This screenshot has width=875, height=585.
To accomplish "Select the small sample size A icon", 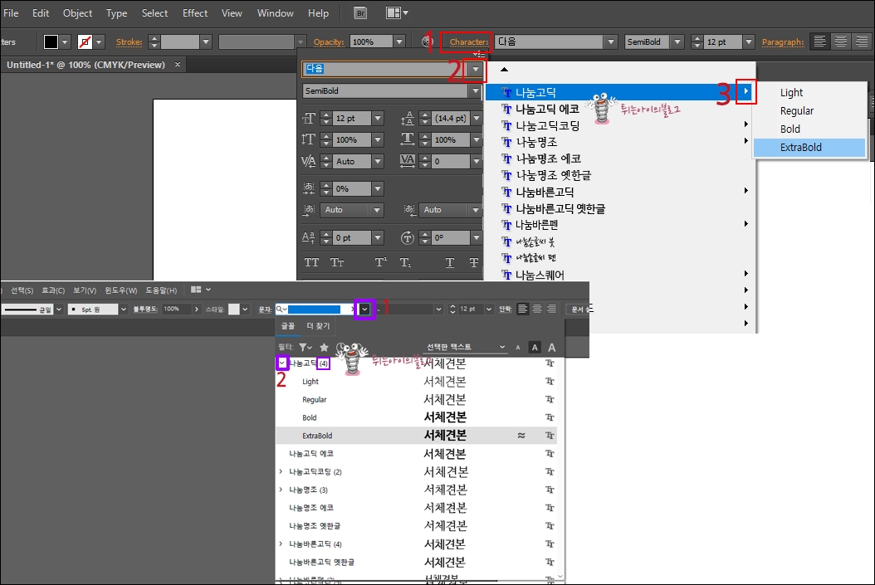I will pos(518,348).
